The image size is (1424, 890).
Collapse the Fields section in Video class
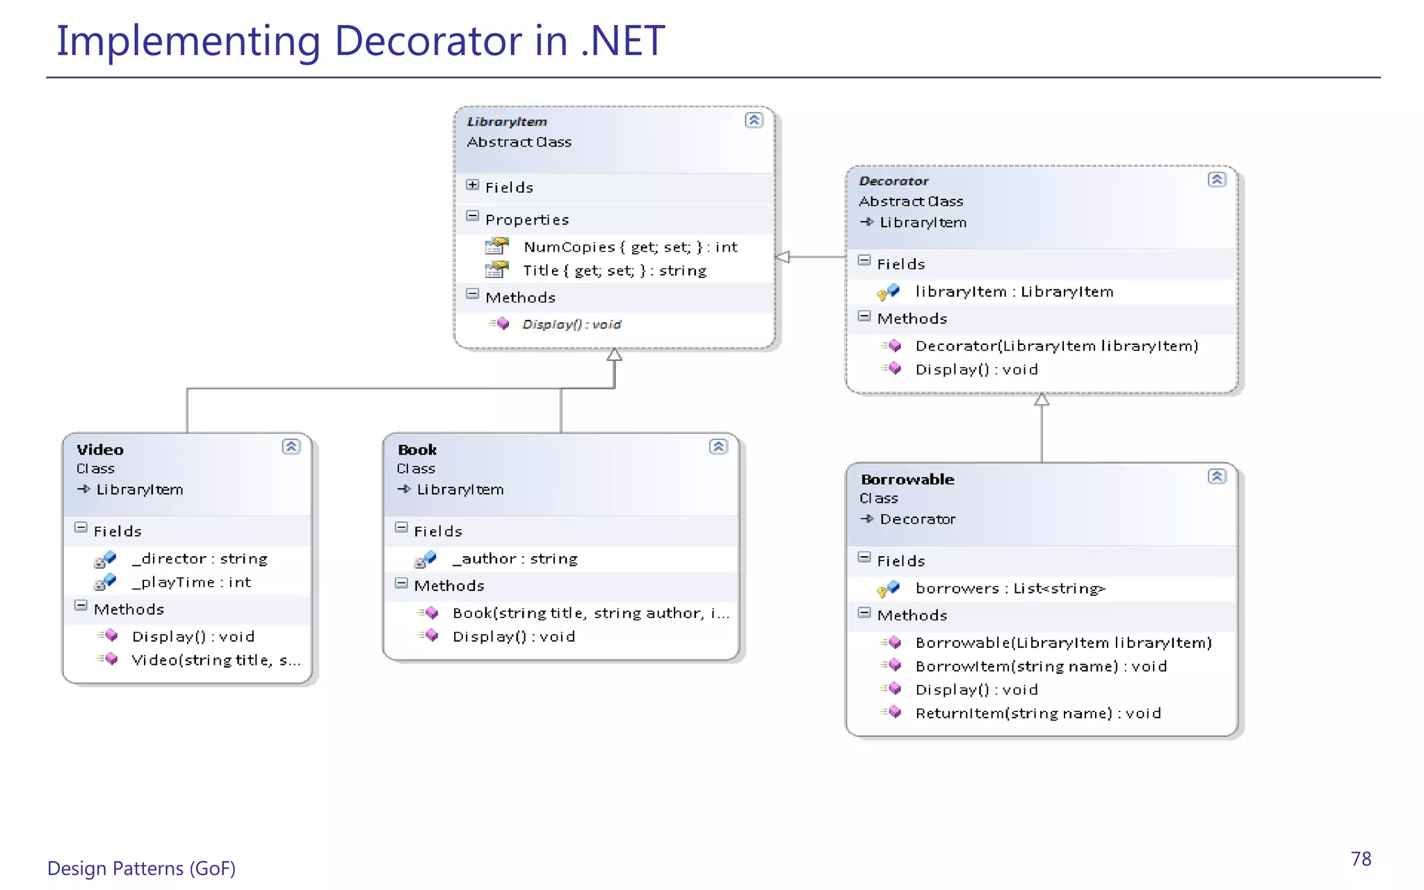81,528
